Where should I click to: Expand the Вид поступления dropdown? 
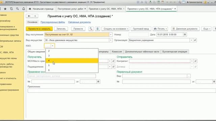coord(111,35)
